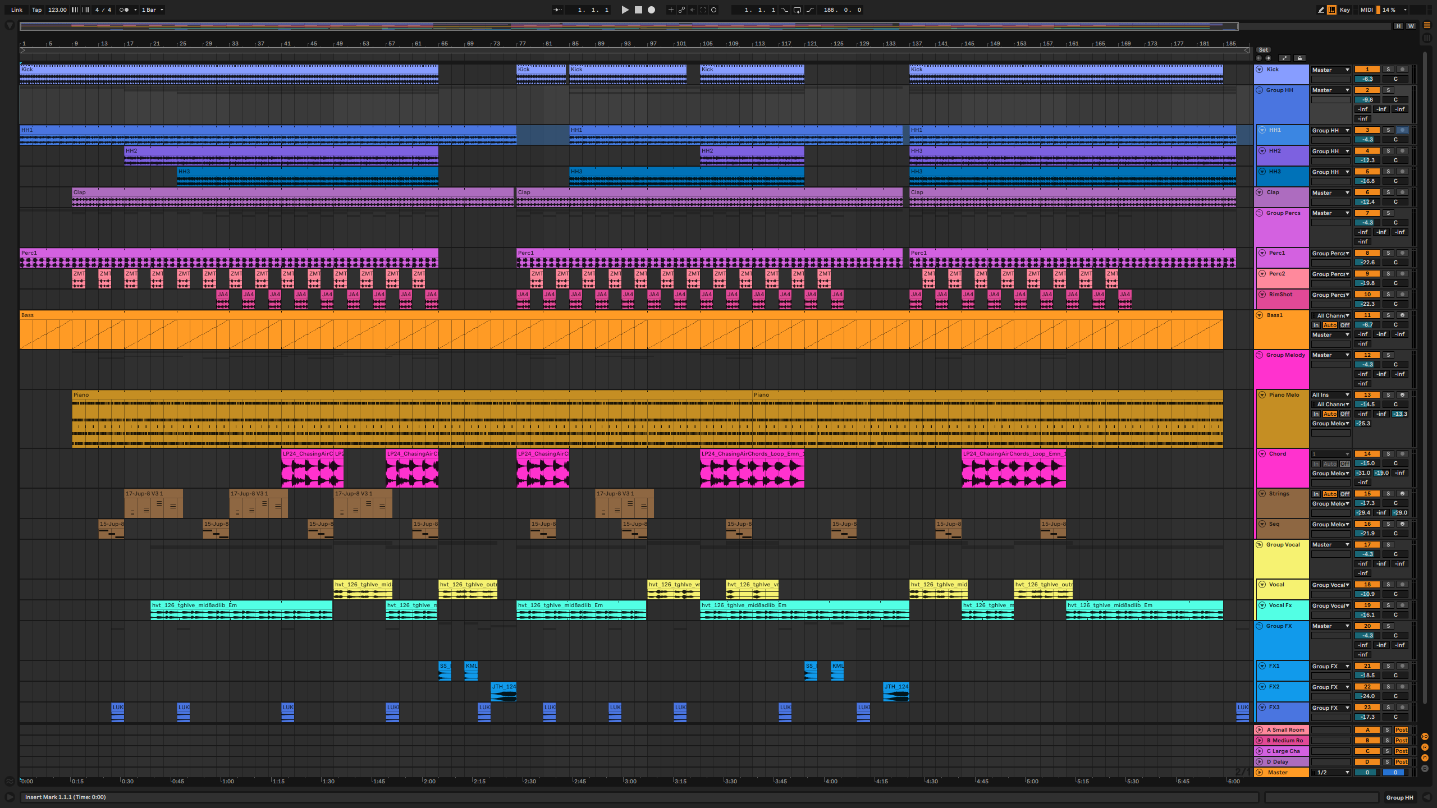Click Re-enable Automation back arrow icon
The width and height of the screenshot is (1437, 808).
tap(692, 10)
